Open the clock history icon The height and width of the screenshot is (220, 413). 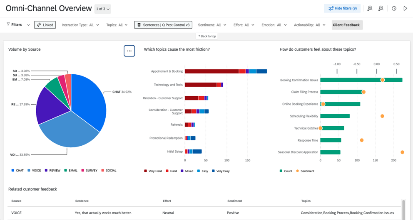(x=394, y=8)
